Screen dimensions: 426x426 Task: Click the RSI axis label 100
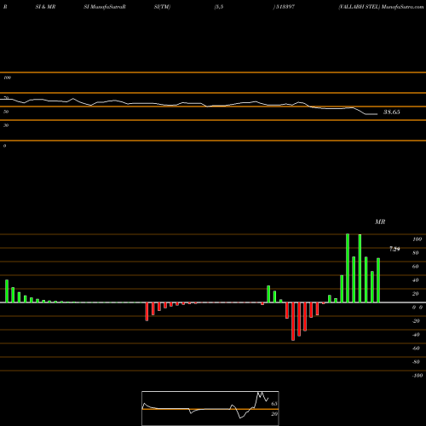(x=7, y=78)
